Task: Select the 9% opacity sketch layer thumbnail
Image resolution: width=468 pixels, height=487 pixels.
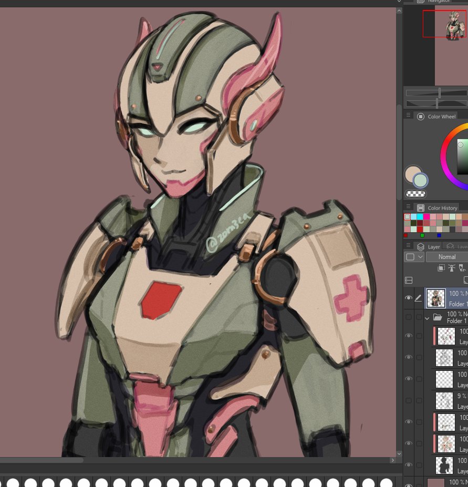Action: pos(444,400)
